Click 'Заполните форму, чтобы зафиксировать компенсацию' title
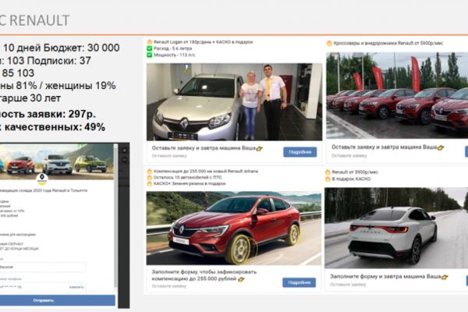Screen dimensions: 468x312 pos(204,275)
